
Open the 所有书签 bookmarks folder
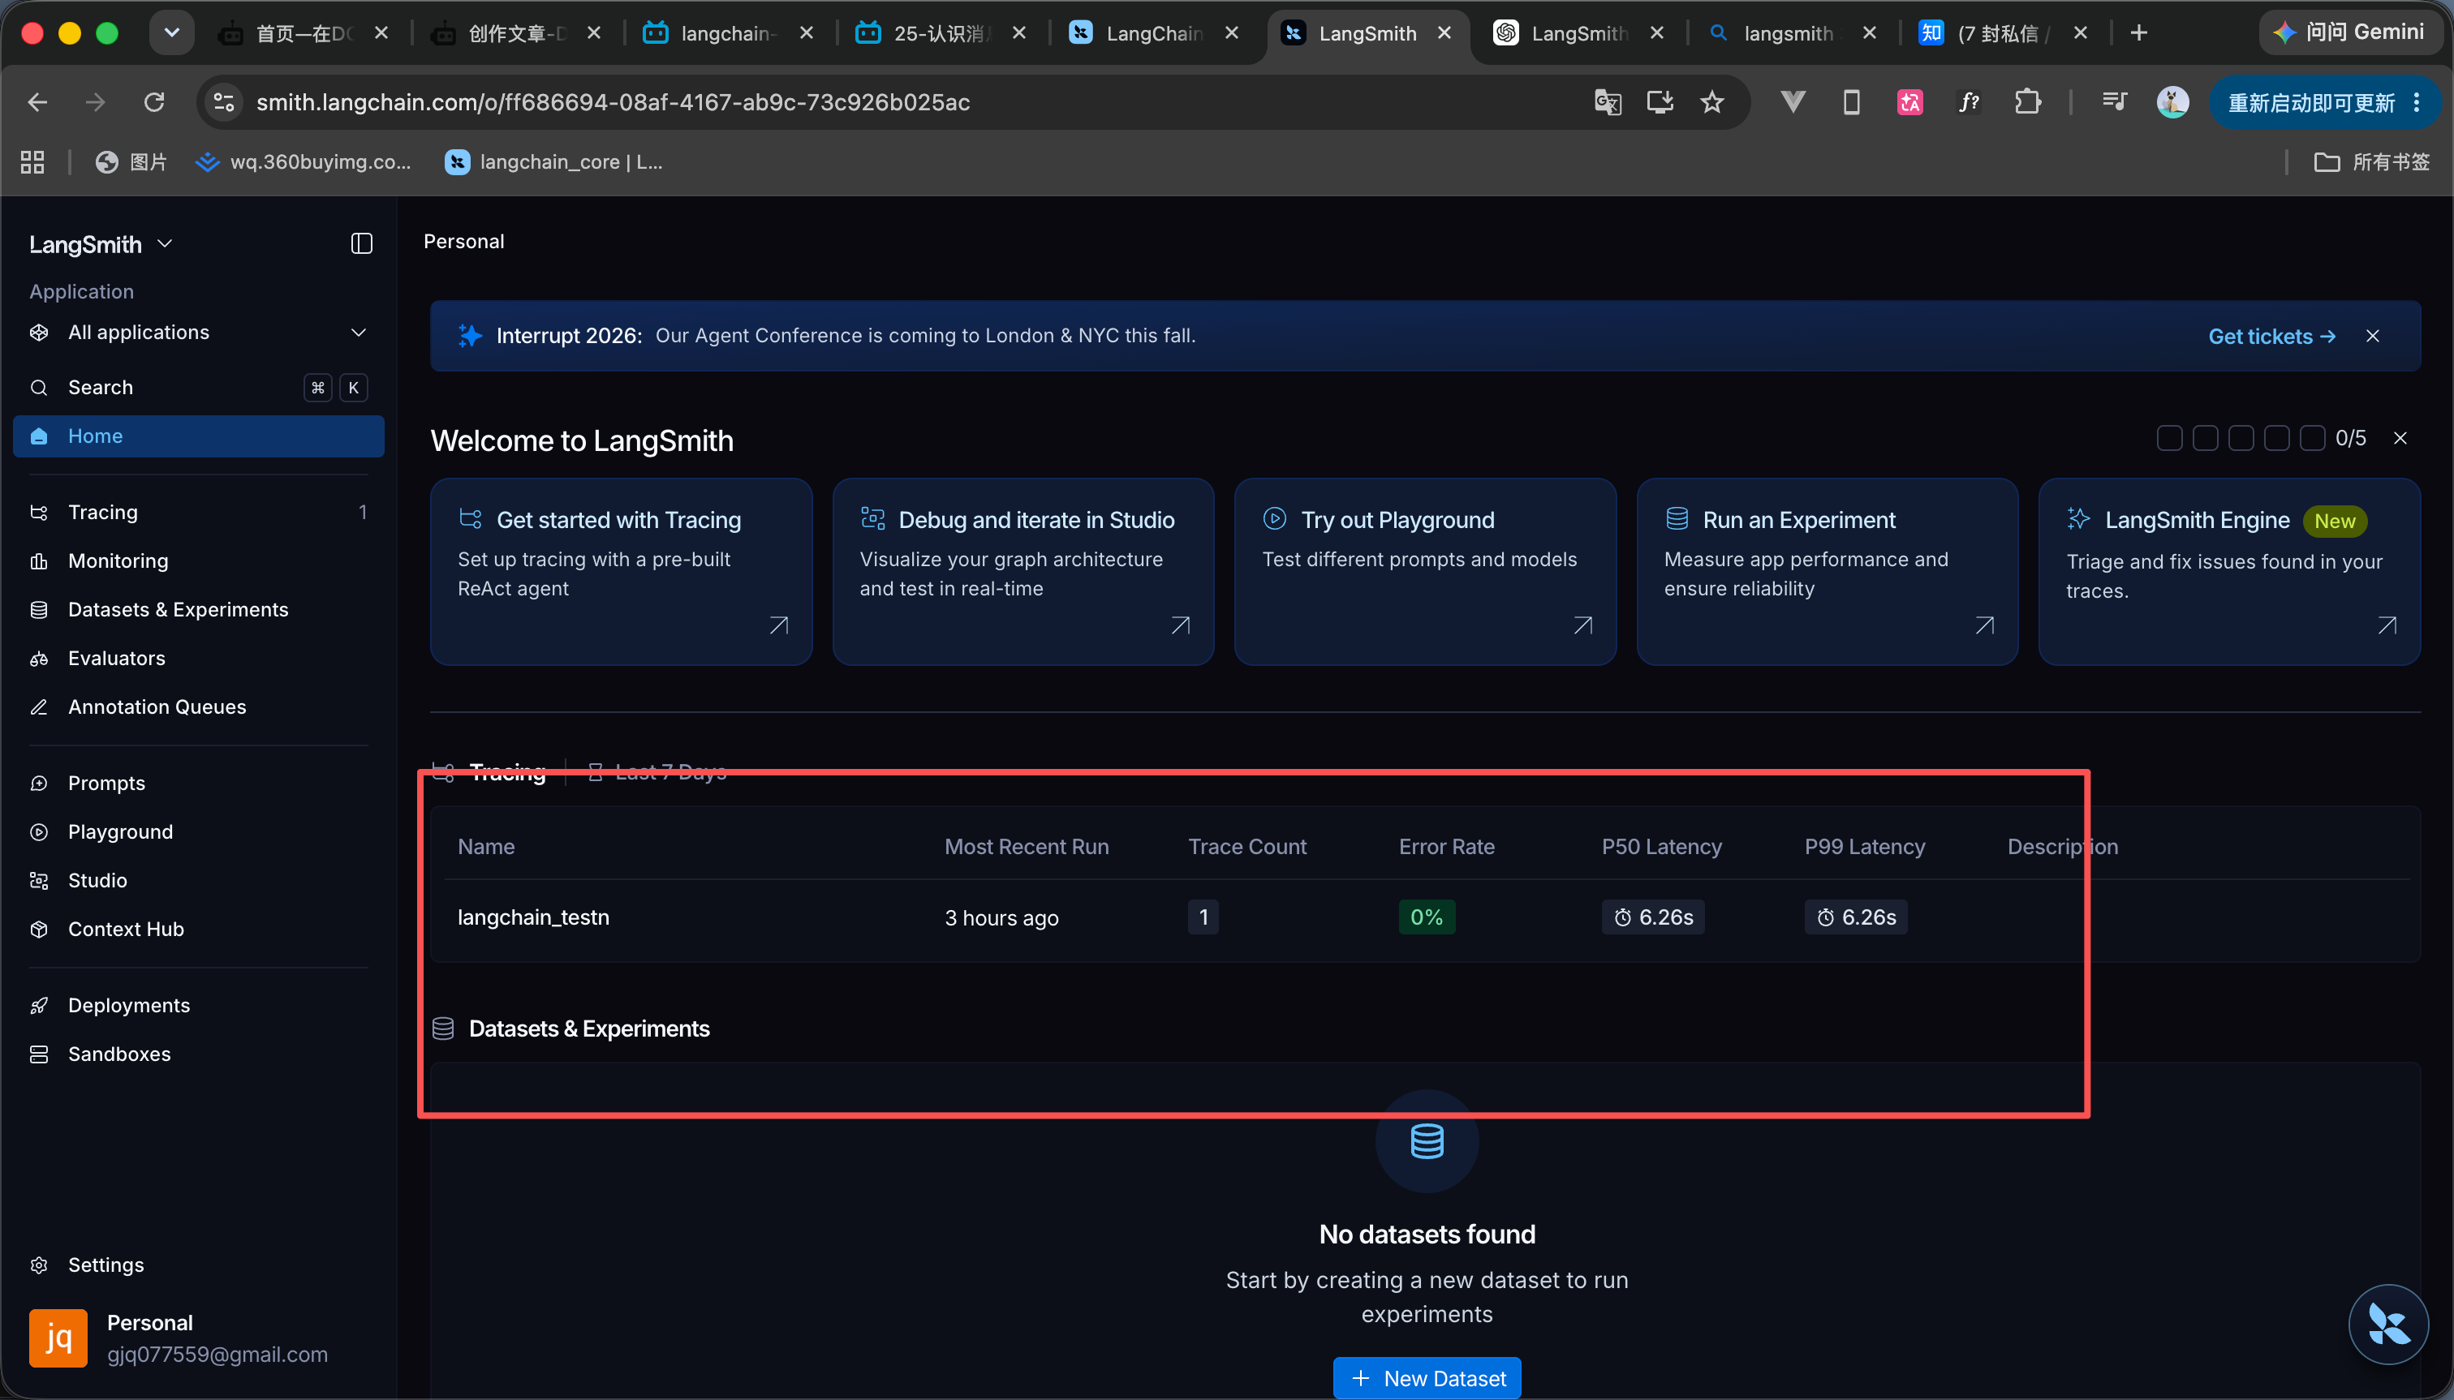(2371, 161)
